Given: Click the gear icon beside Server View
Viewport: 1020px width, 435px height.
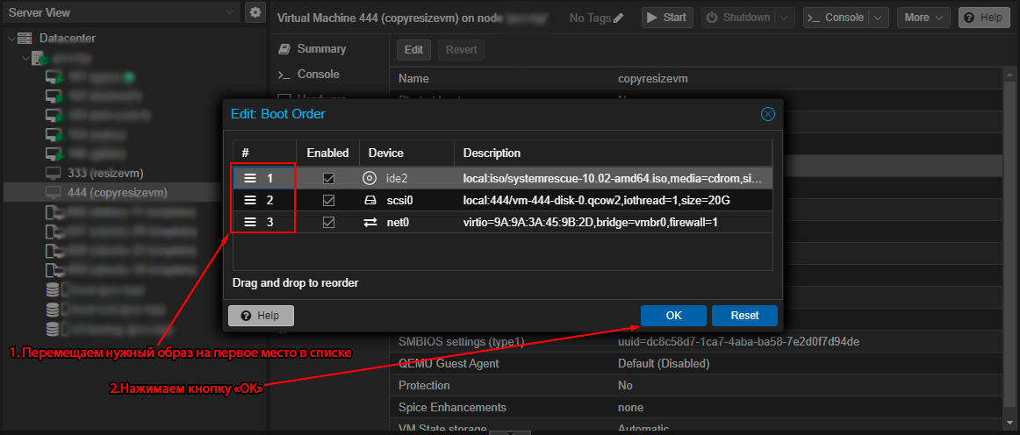Looking at the screenshot, I should point(255,12).
